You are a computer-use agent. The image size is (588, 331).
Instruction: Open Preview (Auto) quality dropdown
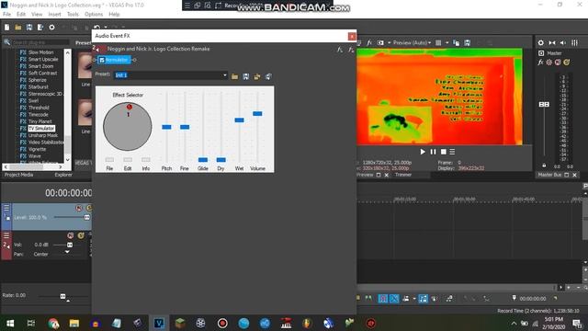coord(413,43)
